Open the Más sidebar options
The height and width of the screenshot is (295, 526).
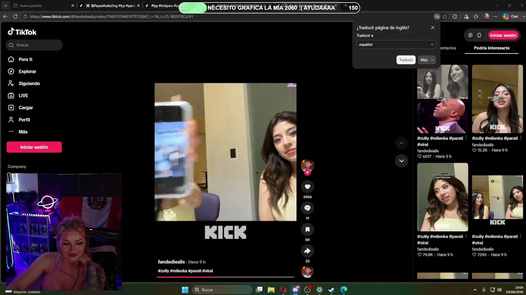tap(18, 132)
